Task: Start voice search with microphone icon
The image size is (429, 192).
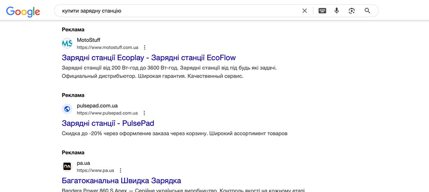Action: [x=336, y=11]
